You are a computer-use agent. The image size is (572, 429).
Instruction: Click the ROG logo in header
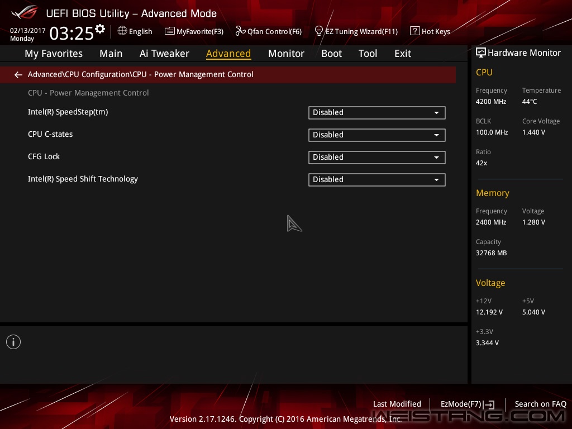(x=25, y=12)
